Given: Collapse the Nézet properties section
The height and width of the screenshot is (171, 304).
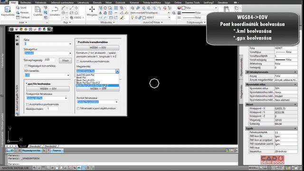Looking at the screenshot, I should pos(295,104).
